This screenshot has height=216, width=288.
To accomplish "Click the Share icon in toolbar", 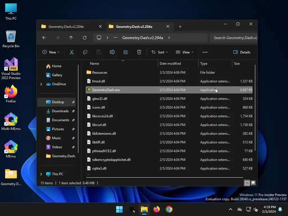I will (126, 52).
